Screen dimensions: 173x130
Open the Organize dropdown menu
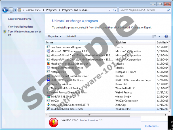tap(54, 36)
